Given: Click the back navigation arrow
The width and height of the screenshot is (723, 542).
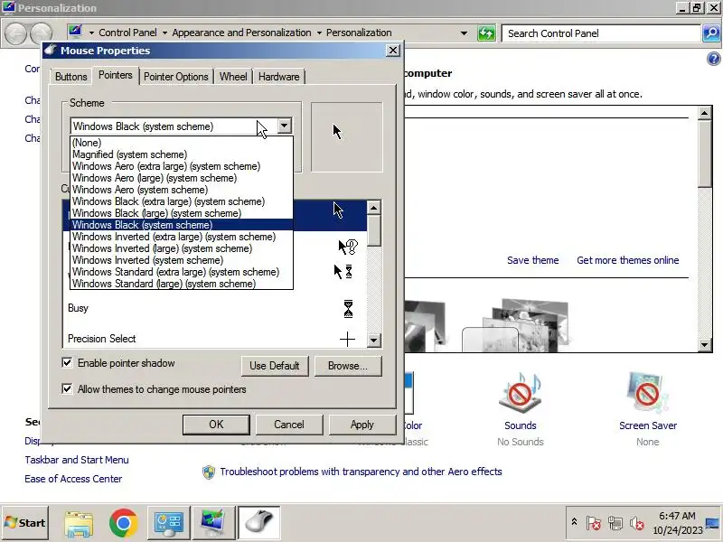Looking at the screenshot, I should pyautogui.click(x=16, y=33).
